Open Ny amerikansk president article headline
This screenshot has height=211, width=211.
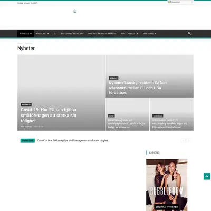(138, 88)
